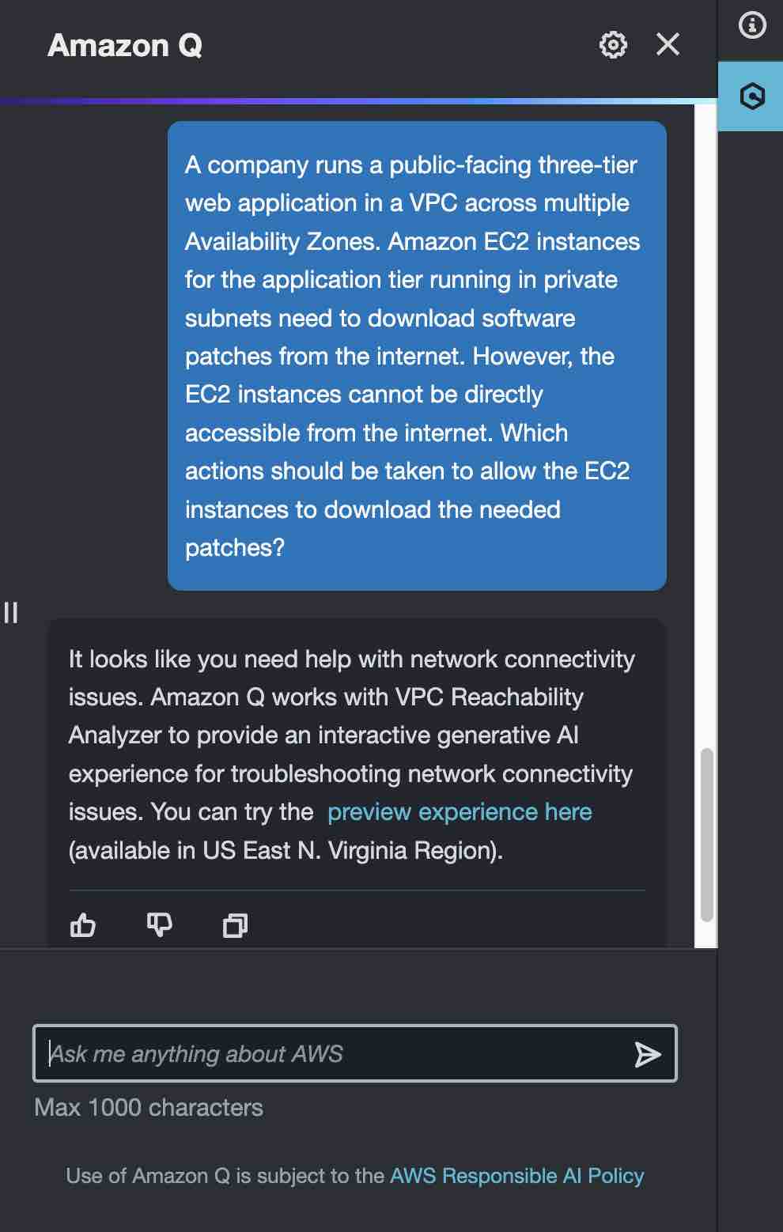Send the message with arrow icon
Viewport: 783px width, 1232px height.
pos(647,1054)
